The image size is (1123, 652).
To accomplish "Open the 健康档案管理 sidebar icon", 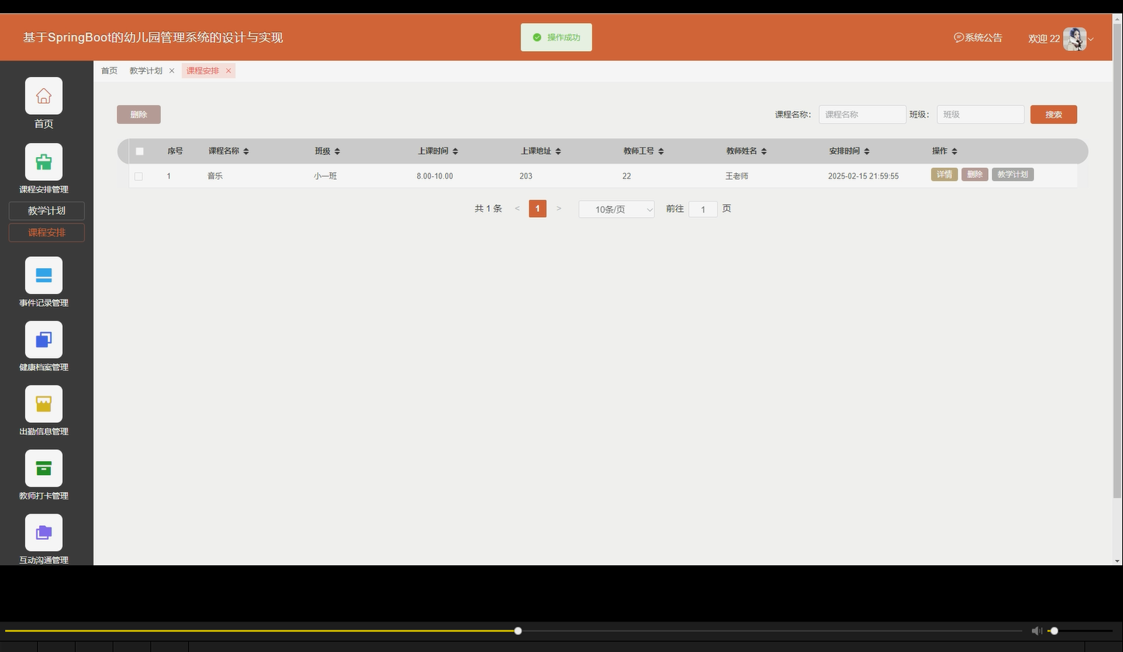I will tap(44, 339).
